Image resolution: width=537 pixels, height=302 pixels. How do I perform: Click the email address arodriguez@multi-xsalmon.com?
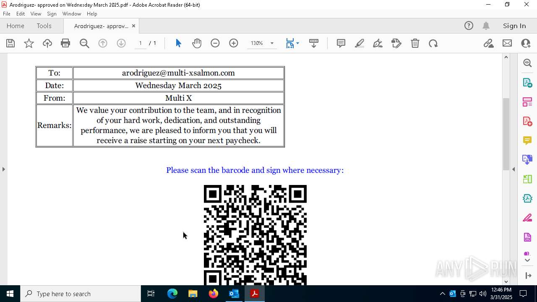pyautogui.click(x=178, y=73)
